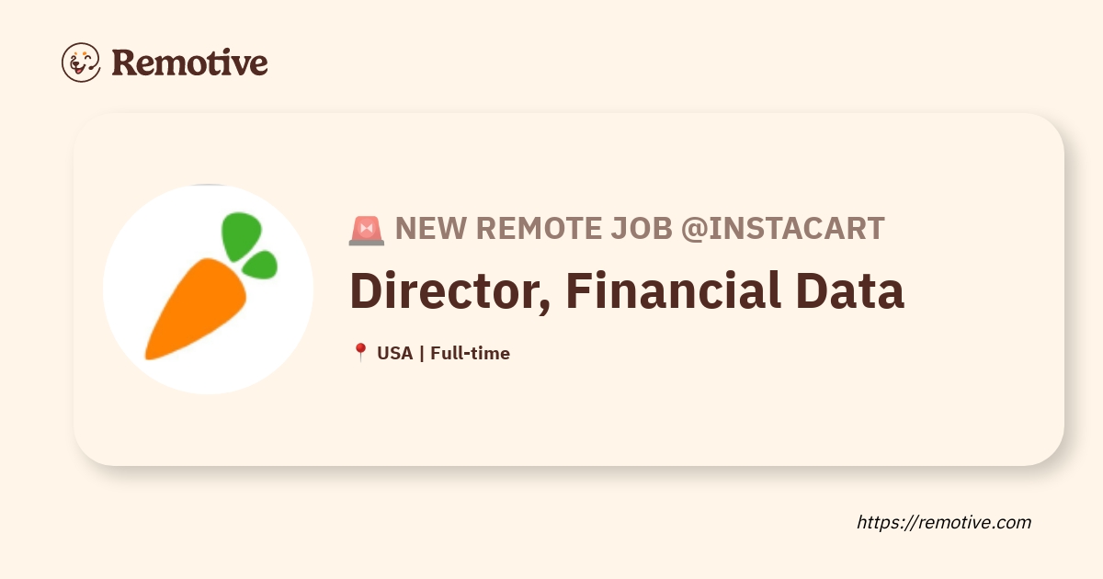This screenshot has height=579, width=1103.
Task: Click empty space inside the job card
Action: [735, 414]
